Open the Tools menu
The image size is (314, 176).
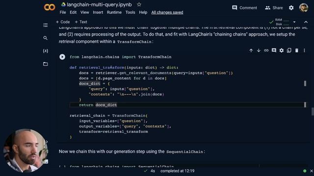tap(130, 12)
